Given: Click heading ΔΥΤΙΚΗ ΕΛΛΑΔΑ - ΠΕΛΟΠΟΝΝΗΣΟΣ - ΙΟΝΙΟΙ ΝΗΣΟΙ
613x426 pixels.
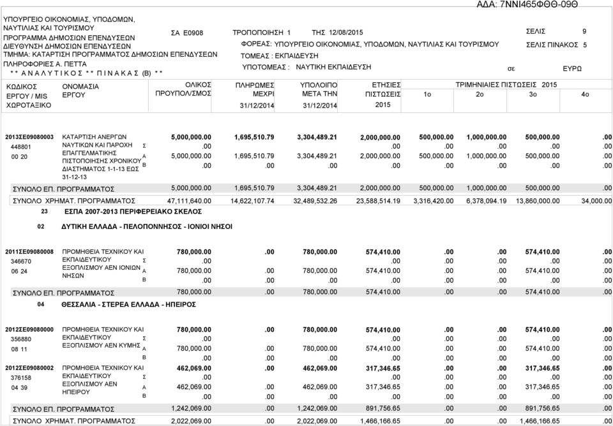Looking at the screenshot, I should pos(147,226).
